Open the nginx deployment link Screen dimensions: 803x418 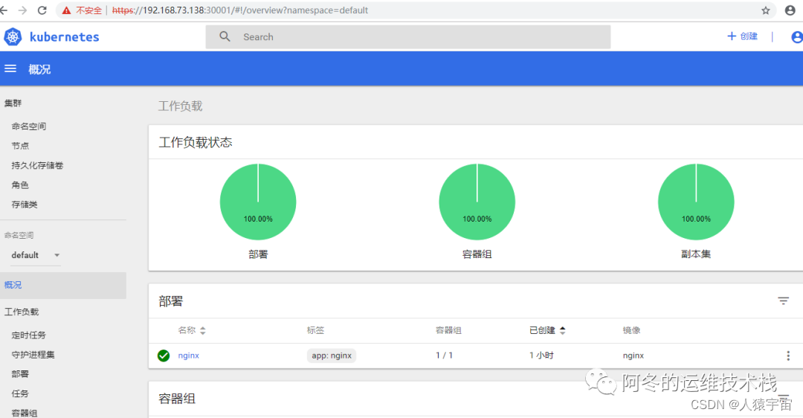pos(188,356)
